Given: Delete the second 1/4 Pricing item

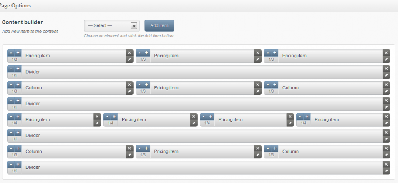Looking at the screenshot, I should (x=194, y=116).
